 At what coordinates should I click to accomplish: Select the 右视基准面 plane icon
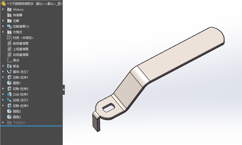point(9,55)
